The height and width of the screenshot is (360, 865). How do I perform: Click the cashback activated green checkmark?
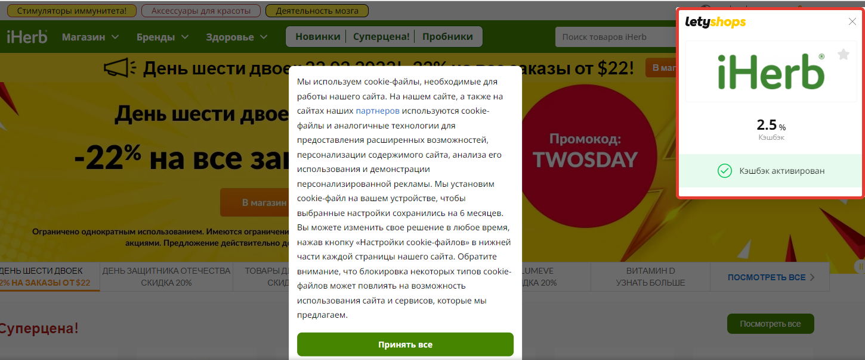point(724,171)
